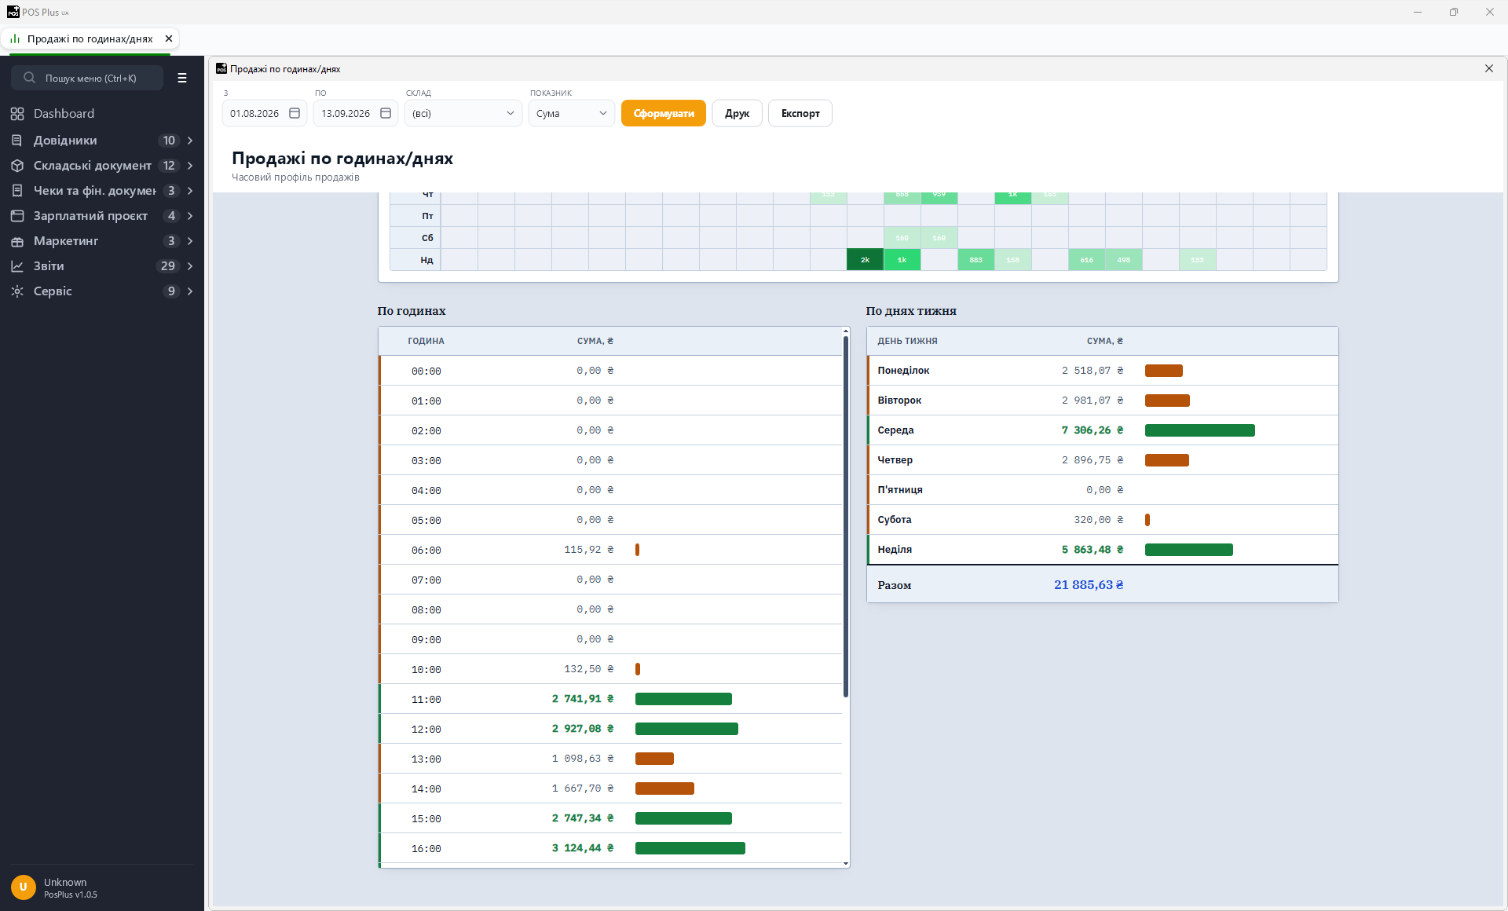
Task: Select the Продажі по годинах/днях tab
Action: pyautogui.click(x=90, y=38)
